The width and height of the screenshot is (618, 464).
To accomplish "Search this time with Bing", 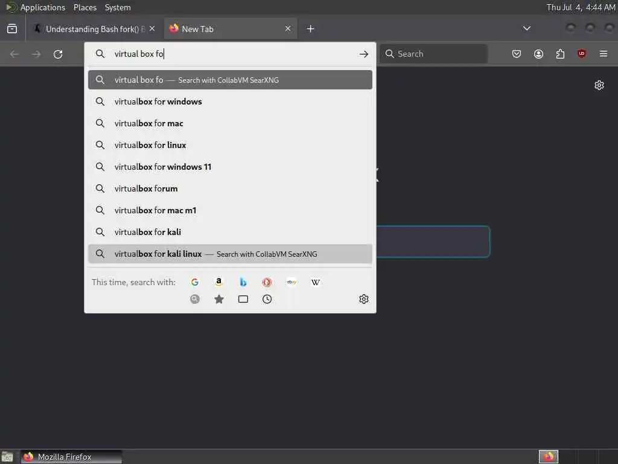I will [x=243, y=282].
